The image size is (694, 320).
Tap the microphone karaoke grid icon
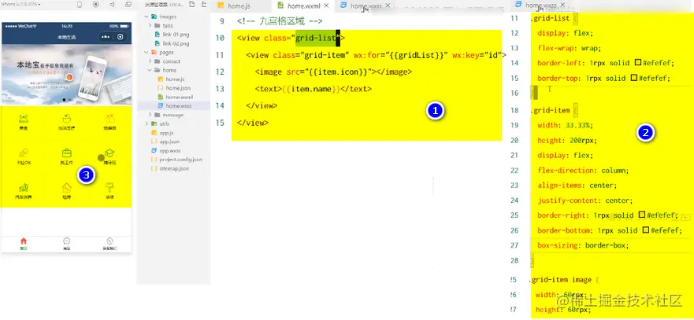click(x=23, y=153)
